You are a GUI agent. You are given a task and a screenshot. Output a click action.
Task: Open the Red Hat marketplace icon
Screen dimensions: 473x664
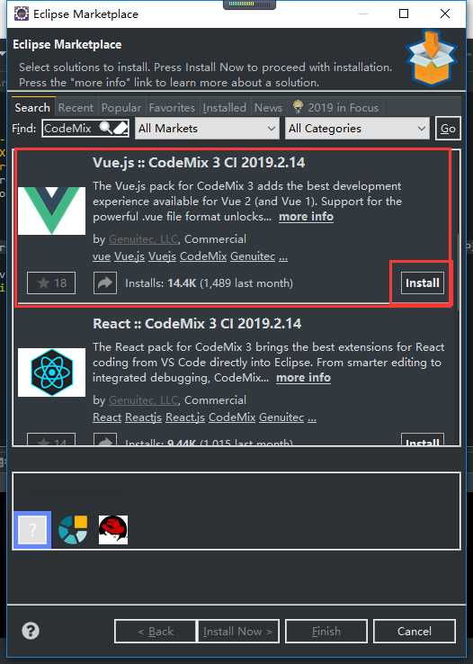pos(113,530)
